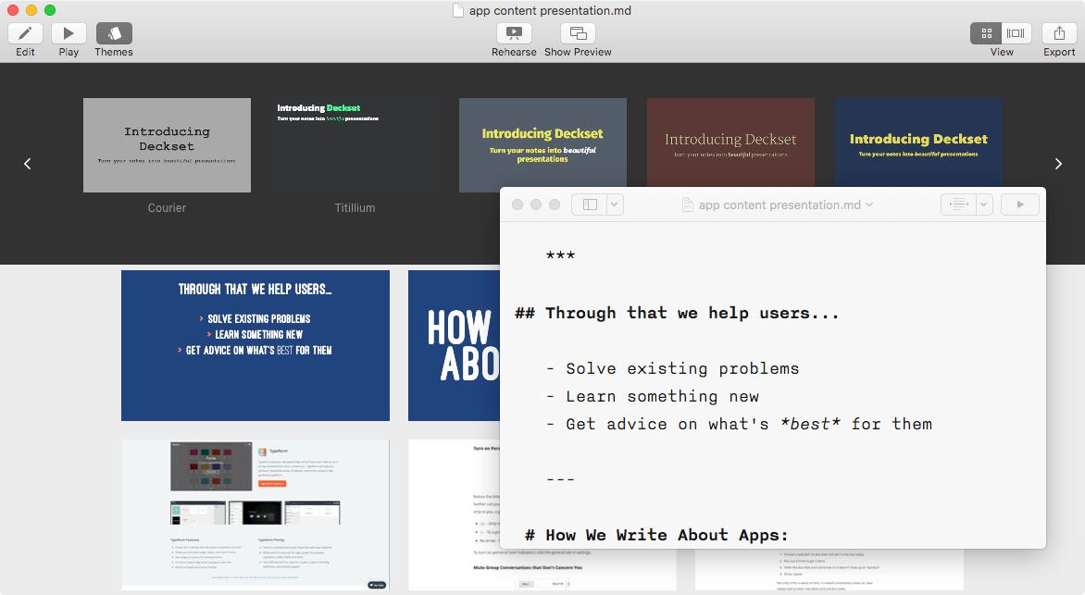This screenshot has width=1085, height=595.
Task: Open Rehearse mode
Action: (514, 33)
